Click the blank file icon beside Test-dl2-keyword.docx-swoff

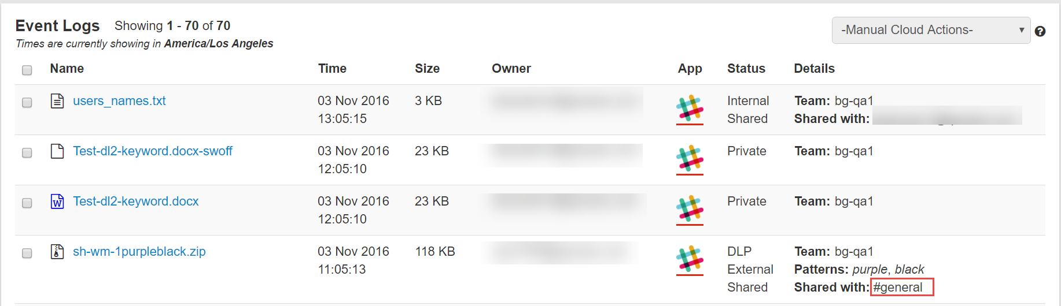coord(57,151)
